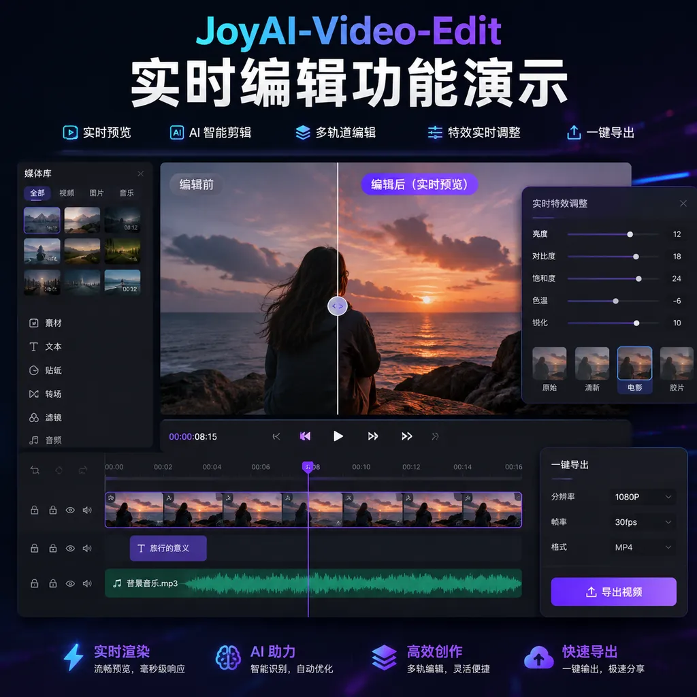Toggle visibility of the text track

point(70,548)
